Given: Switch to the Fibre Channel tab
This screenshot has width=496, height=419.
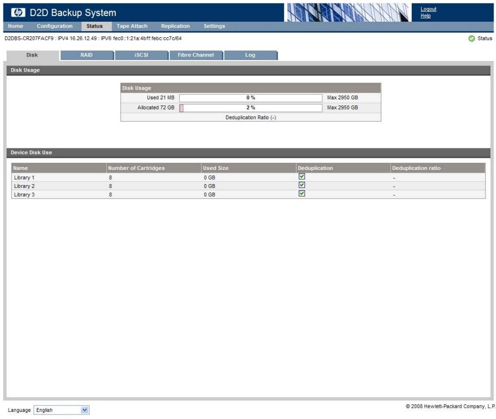Looking at the screenshot, I should point(196,55).
